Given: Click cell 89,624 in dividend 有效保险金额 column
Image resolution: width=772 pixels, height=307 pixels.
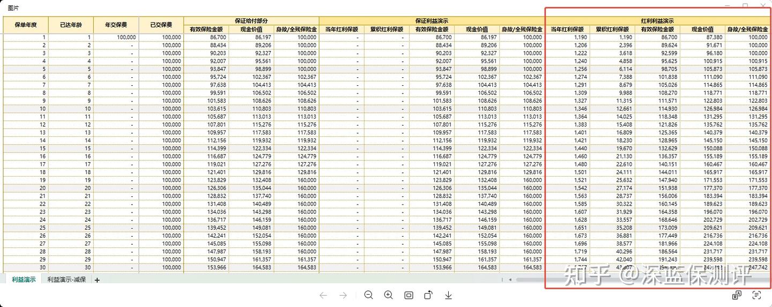Looking at the screenshot, I should tap(657, 46).
